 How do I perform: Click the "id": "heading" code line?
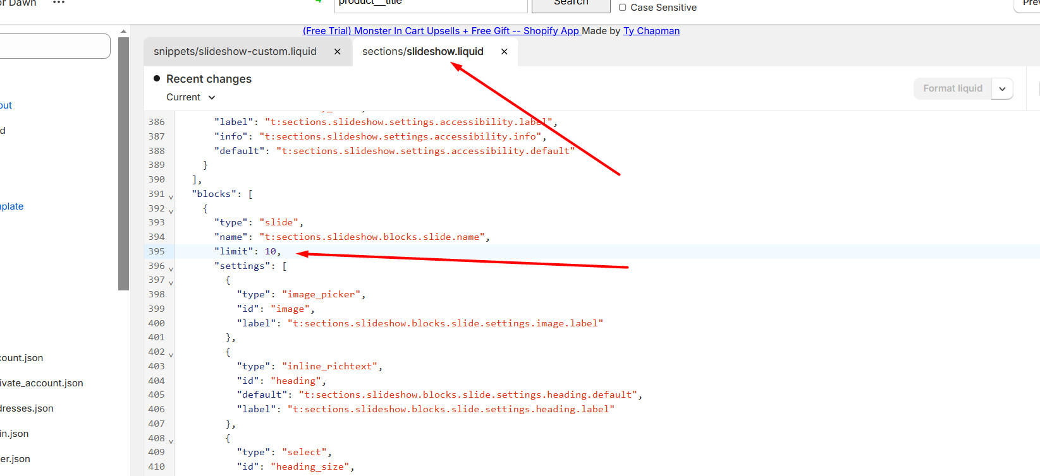(x=281, y=381)
